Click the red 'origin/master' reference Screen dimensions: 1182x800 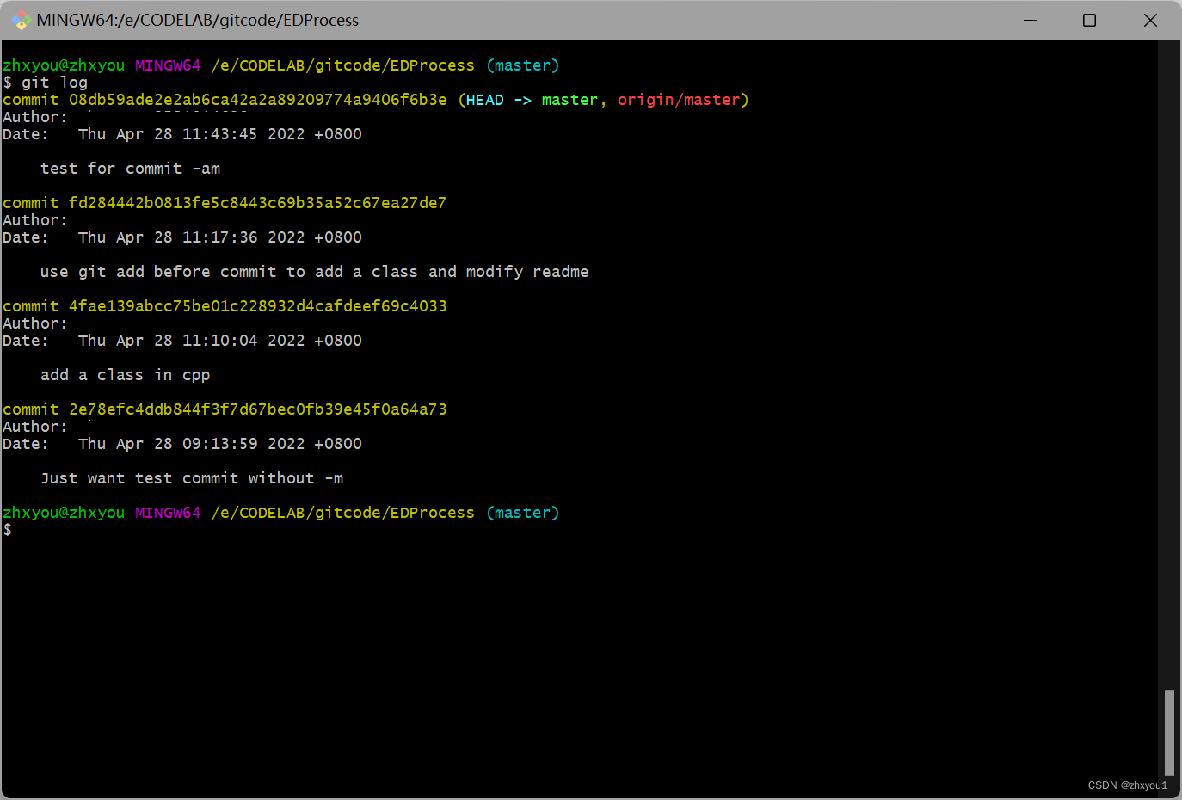(679, 100)
